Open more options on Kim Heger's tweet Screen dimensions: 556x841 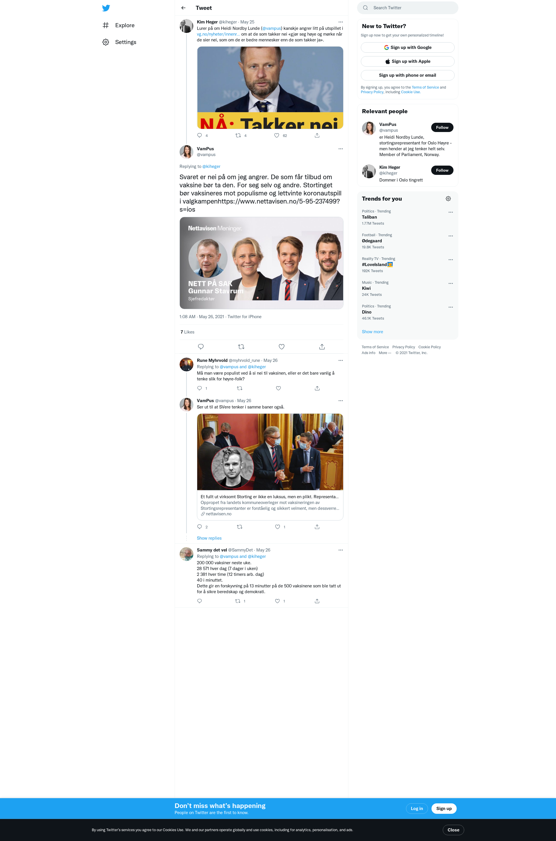(341, 22)
